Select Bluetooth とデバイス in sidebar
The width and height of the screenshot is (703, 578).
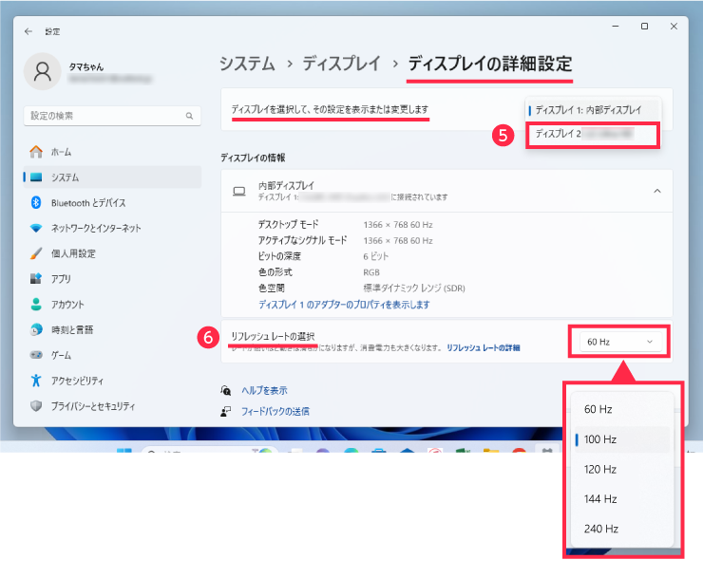coord(87,203)
